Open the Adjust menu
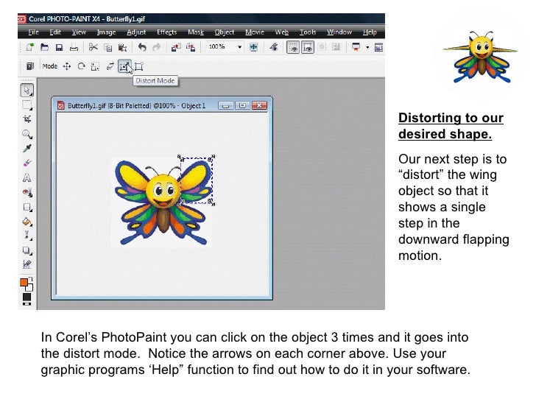536x402 pixels. tap(136, 32)
